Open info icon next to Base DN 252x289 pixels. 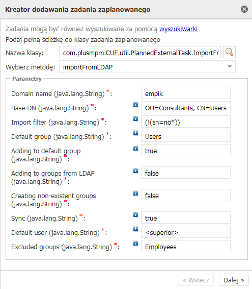tap(135, 104)
